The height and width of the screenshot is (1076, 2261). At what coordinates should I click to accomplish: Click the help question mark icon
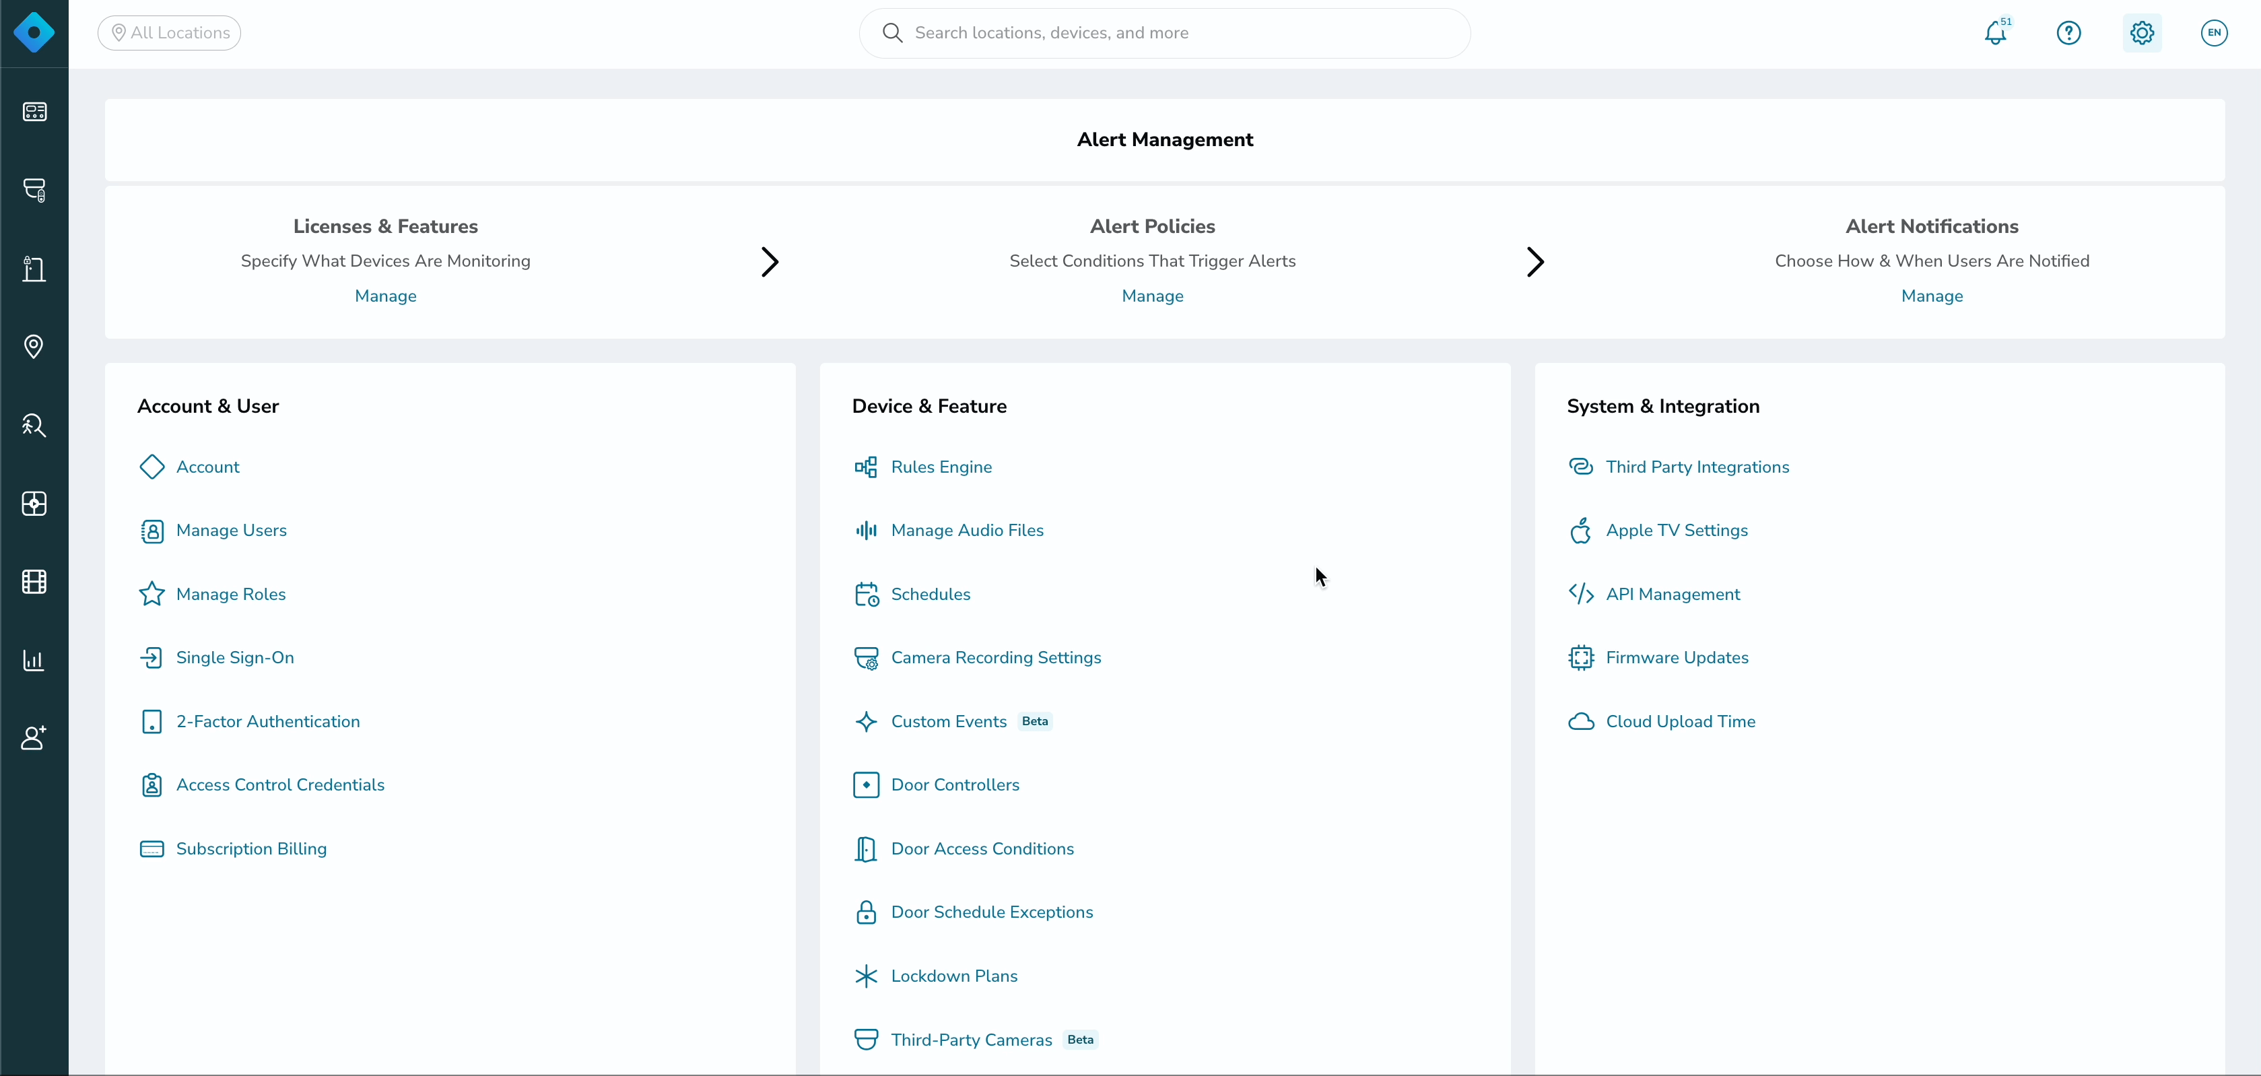point(2069,34)
